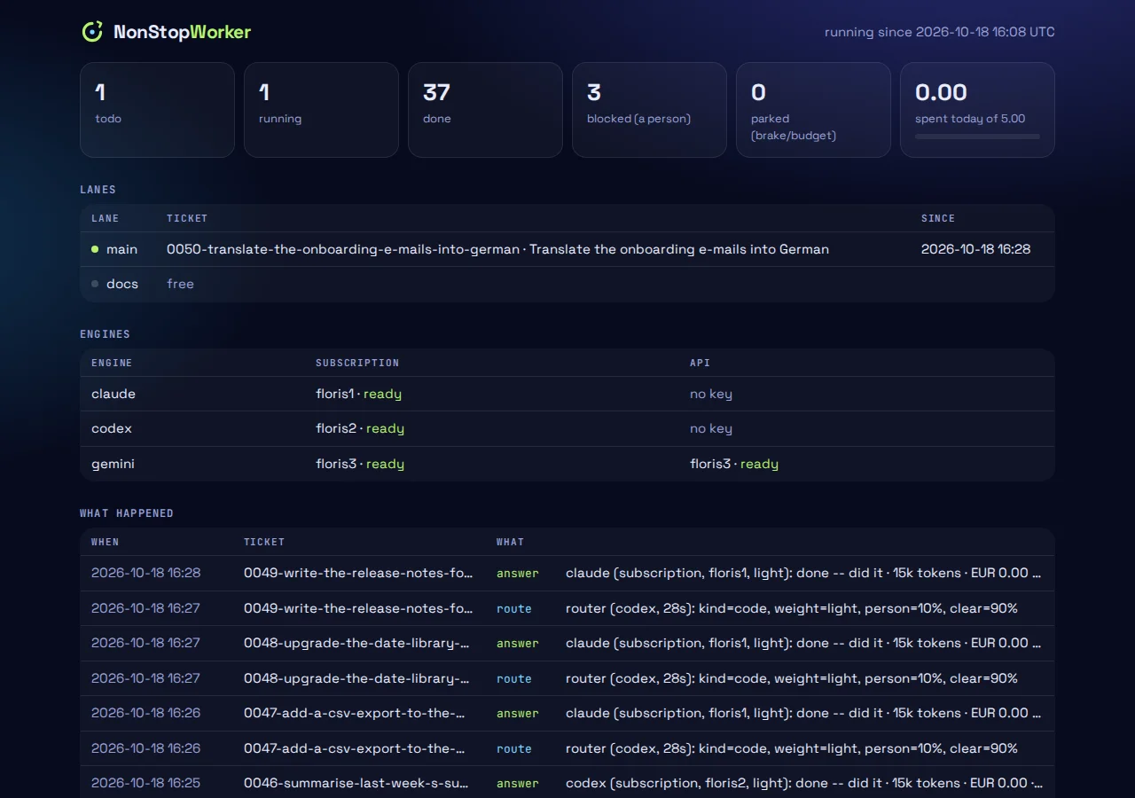The image size is (1135, 798).
Task: Click the running since timestamp text
Action: (940, 32)
